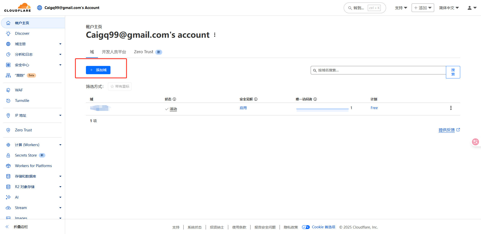This screenshot has width=481, height=234.
Task: Open Workers for Platforms icon
Action: tap(8, 166)
